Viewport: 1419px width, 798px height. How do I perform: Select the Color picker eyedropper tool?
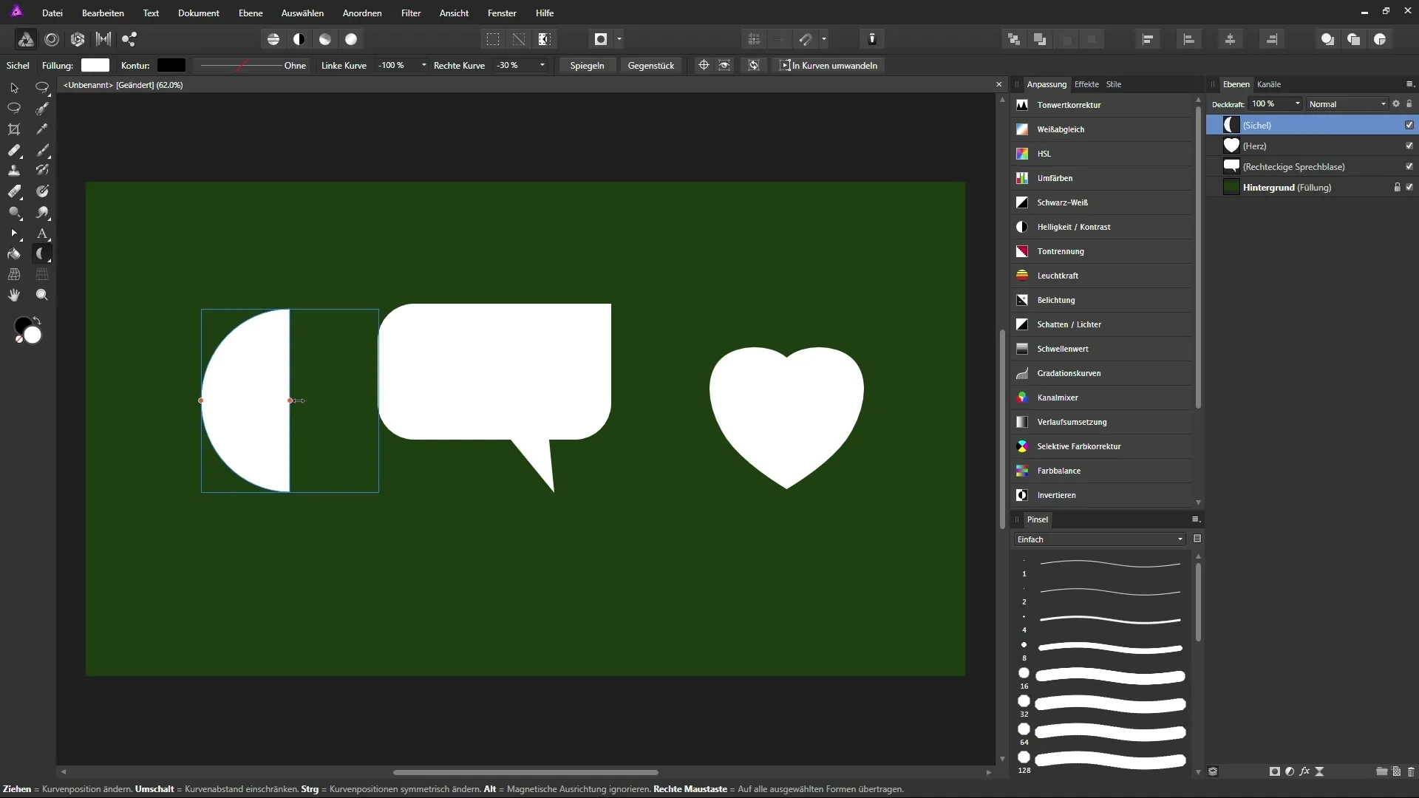click(42, 129)
